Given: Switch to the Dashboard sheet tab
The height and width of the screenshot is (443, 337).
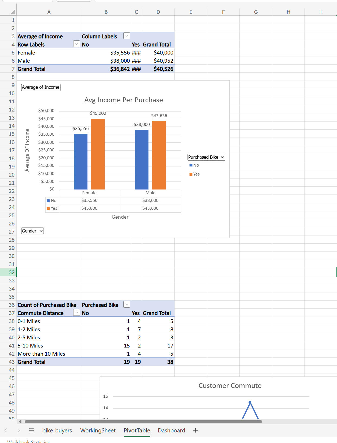Looking at the screenshot, I should (171, 430).
